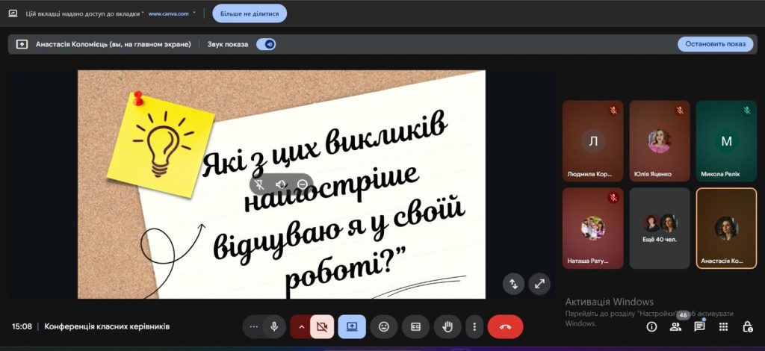
Task: Click the Остановить показ button
Action: (715, 44)
